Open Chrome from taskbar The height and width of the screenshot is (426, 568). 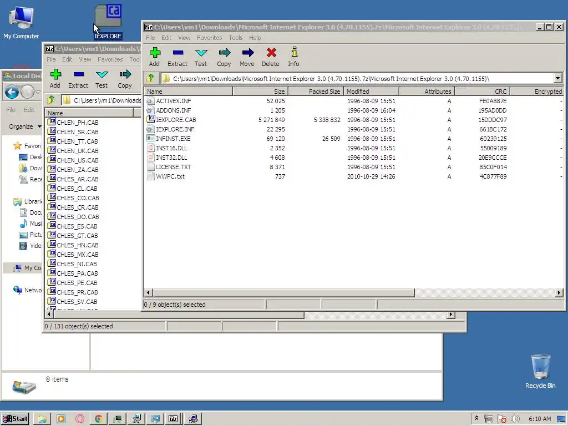point(98,419)
